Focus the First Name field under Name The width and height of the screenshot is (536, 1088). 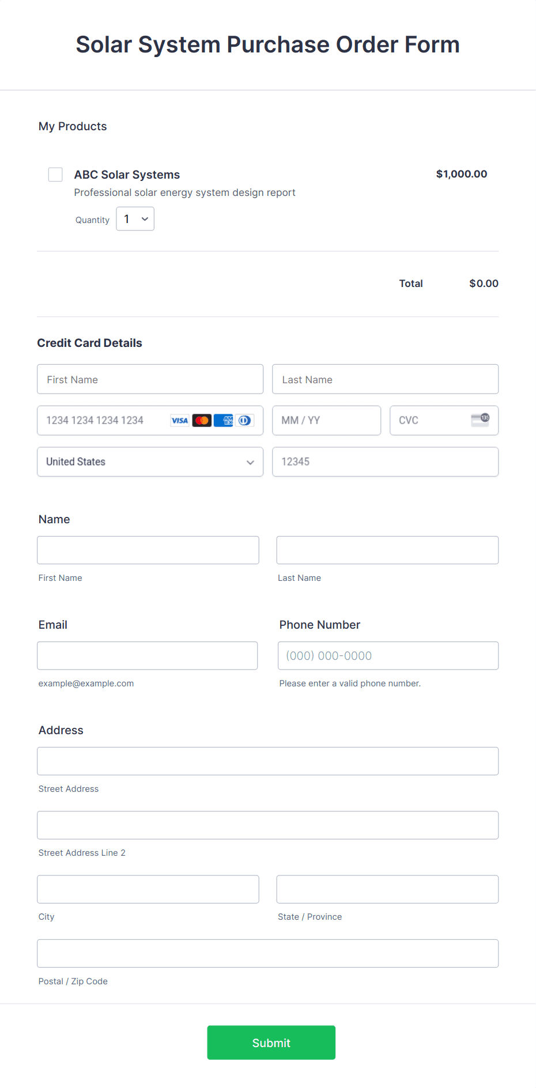tap(148, 550)
